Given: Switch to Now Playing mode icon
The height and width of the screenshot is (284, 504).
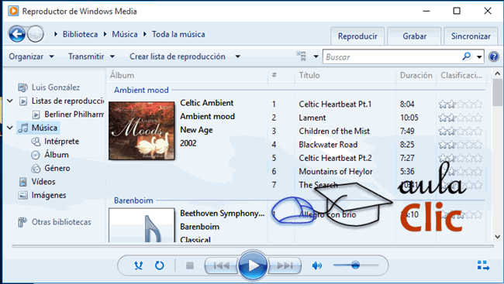Looking at the screenshot, I should coord(483,265).
